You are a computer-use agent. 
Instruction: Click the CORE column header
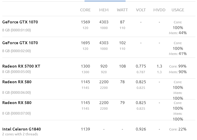click(85, 10)
